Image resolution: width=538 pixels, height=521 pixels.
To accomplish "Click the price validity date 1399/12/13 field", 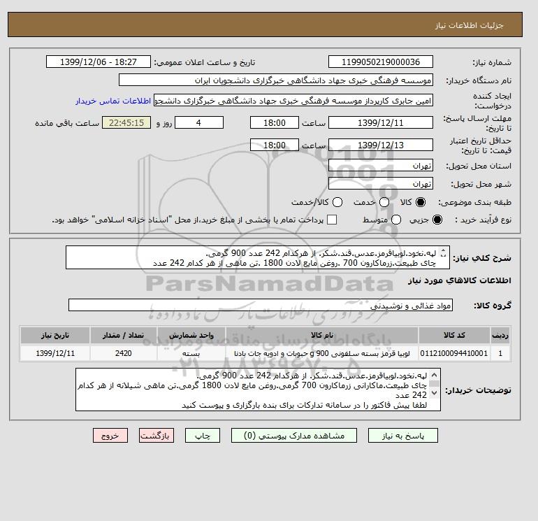I will coord(381,145).
